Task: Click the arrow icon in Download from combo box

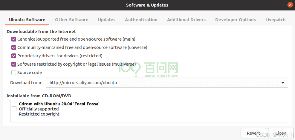Action: (283, 83)
